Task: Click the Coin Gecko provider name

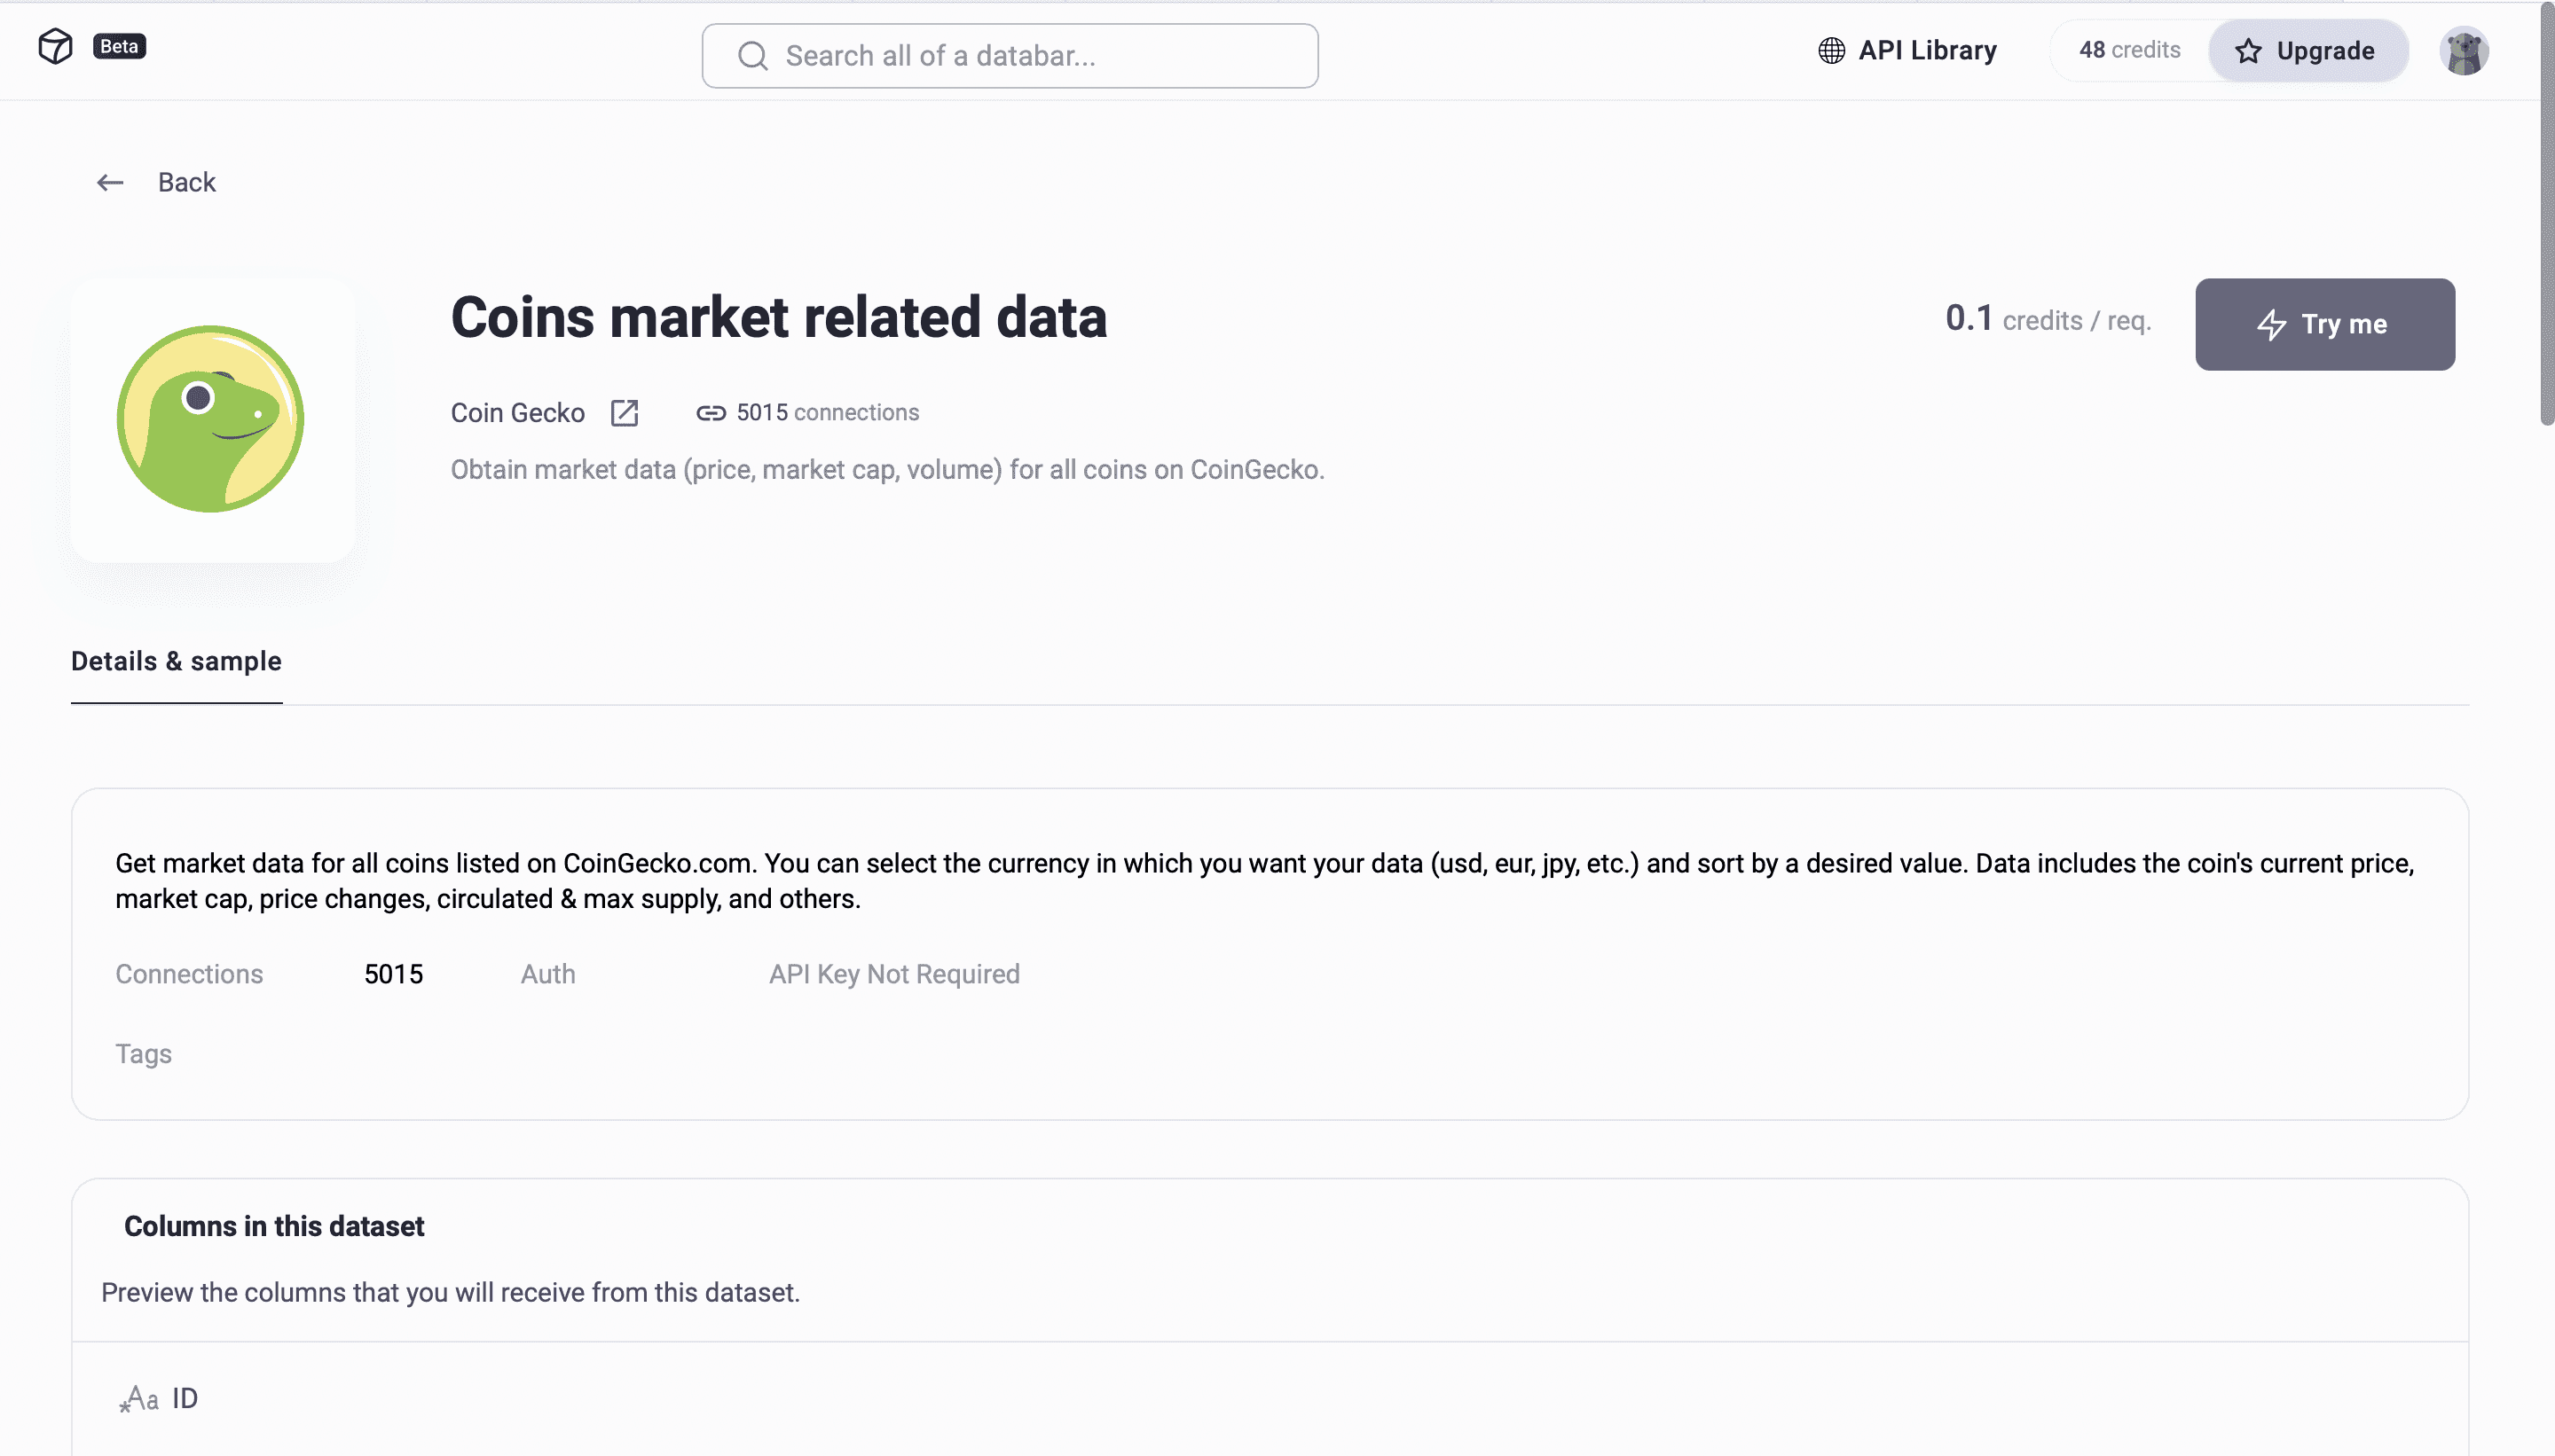Action: (x=517, y=413)
